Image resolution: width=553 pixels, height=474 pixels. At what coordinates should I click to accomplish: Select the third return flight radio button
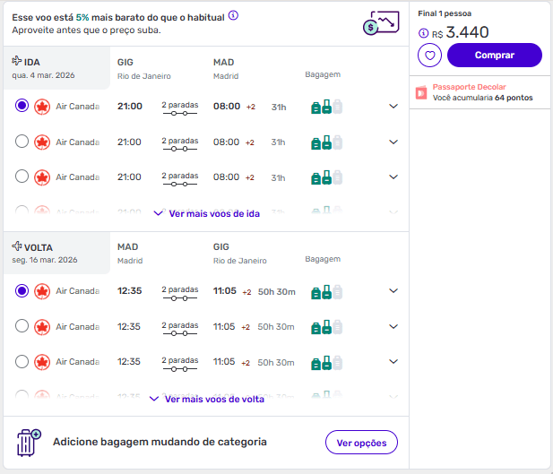tap(22, 361)
